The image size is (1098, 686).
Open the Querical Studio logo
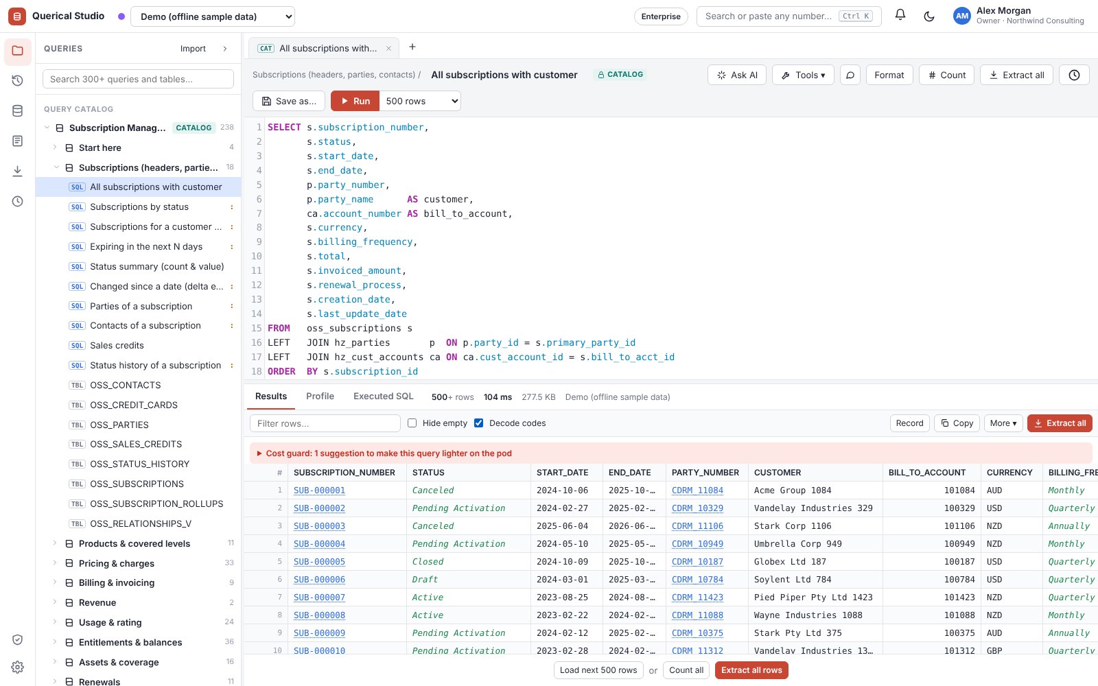17,16
